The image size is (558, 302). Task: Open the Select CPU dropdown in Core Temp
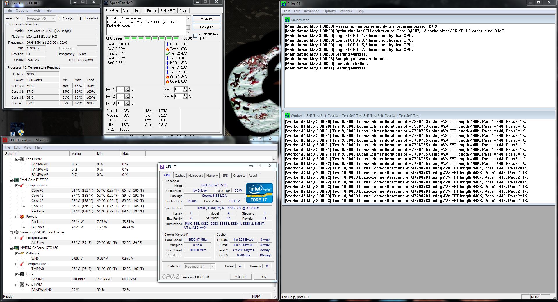(41, 18)
